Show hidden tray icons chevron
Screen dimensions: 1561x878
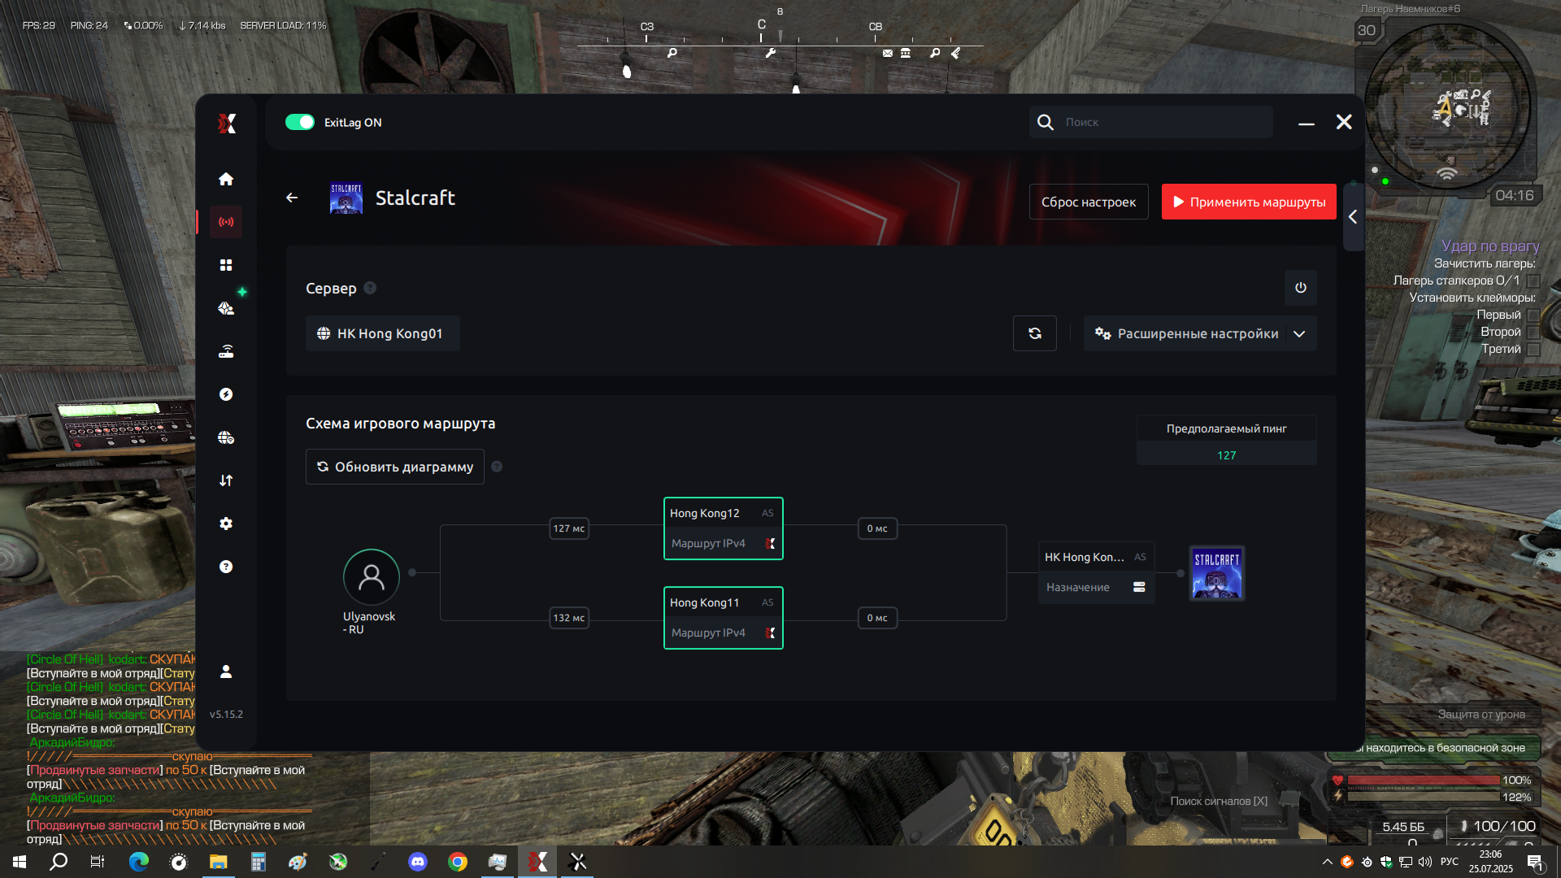click(x=1327, y=862)
